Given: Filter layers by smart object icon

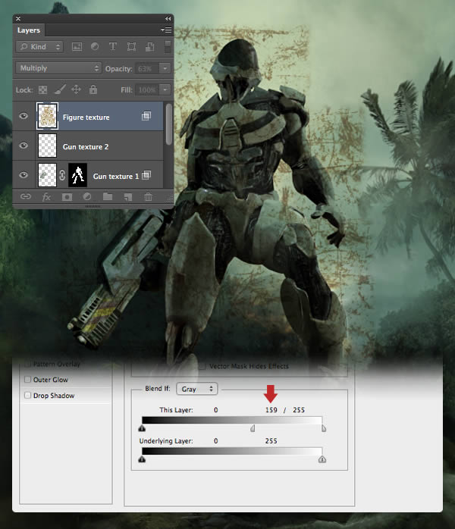Looking at the screenshot, I should (149, 46).
